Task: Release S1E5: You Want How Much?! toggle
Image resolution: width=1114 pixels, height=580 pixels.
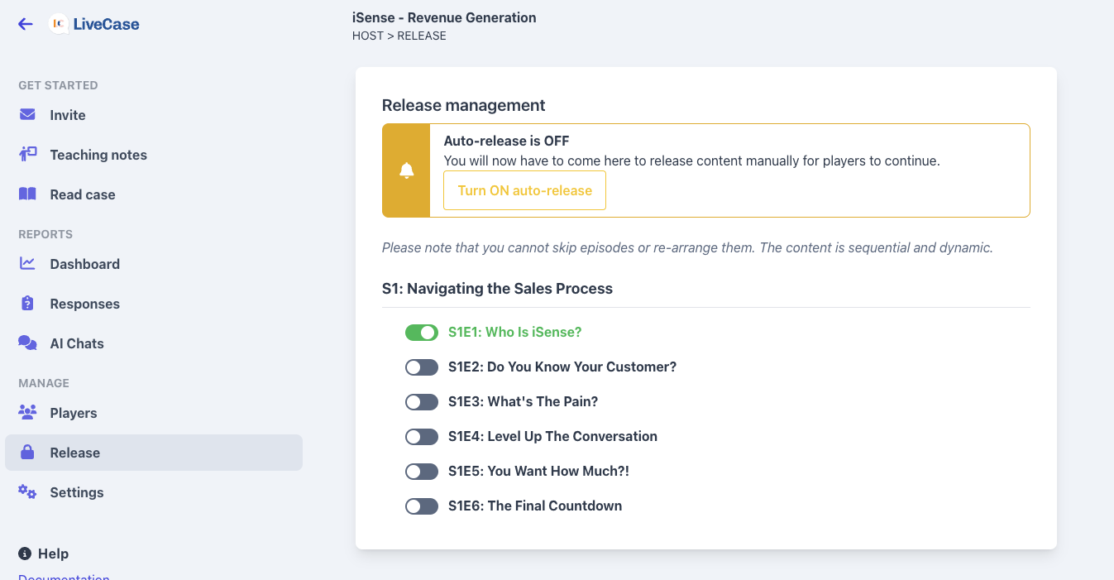Action: [x=422, y=472]
